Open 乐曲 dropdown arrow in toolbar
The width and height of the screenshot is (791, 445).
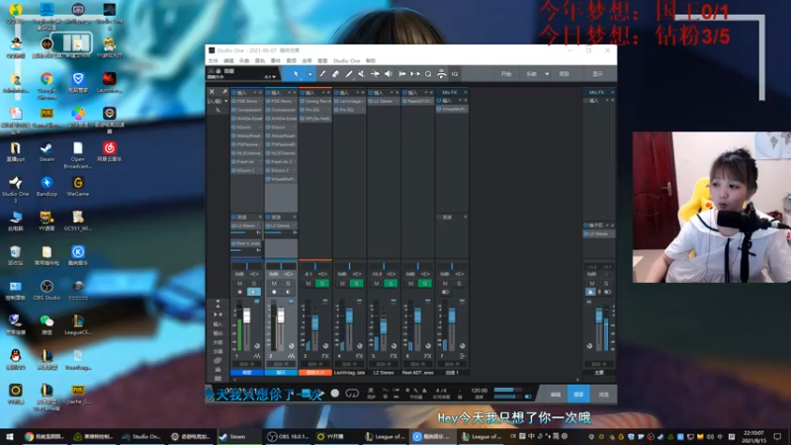[x=547, y=74]
